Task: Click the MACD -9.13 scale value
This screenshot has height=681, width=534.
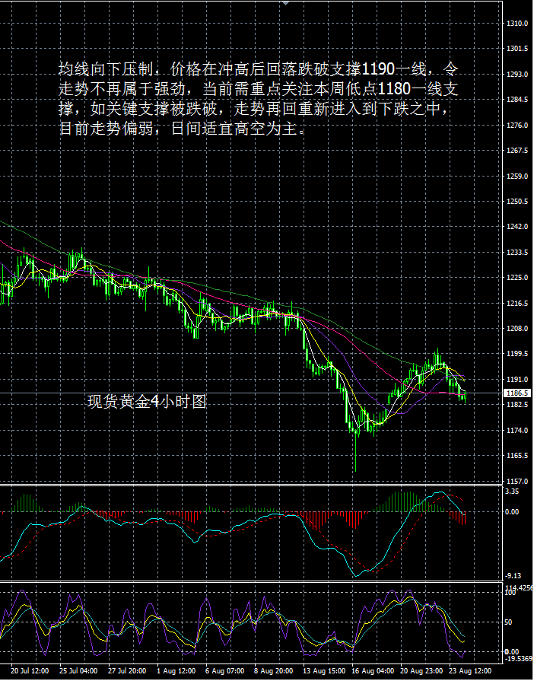Action: tap(513, 576)
